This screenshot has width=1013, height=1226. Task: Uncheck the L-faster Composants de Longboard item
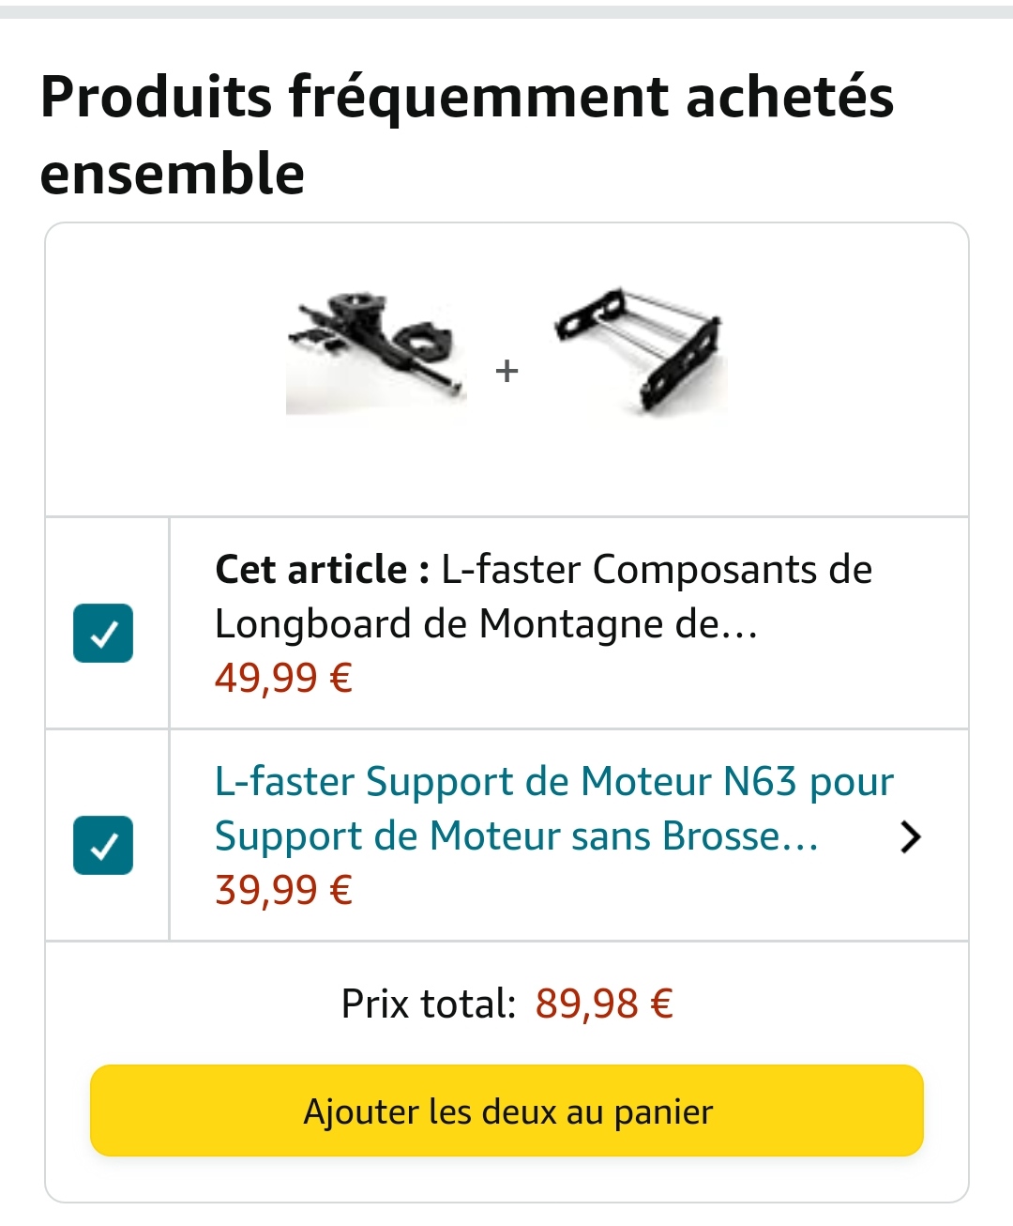point(103,634)
